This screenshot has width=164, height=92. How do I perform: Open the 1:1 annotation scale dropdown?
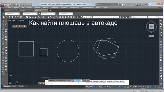click(132, 87)
